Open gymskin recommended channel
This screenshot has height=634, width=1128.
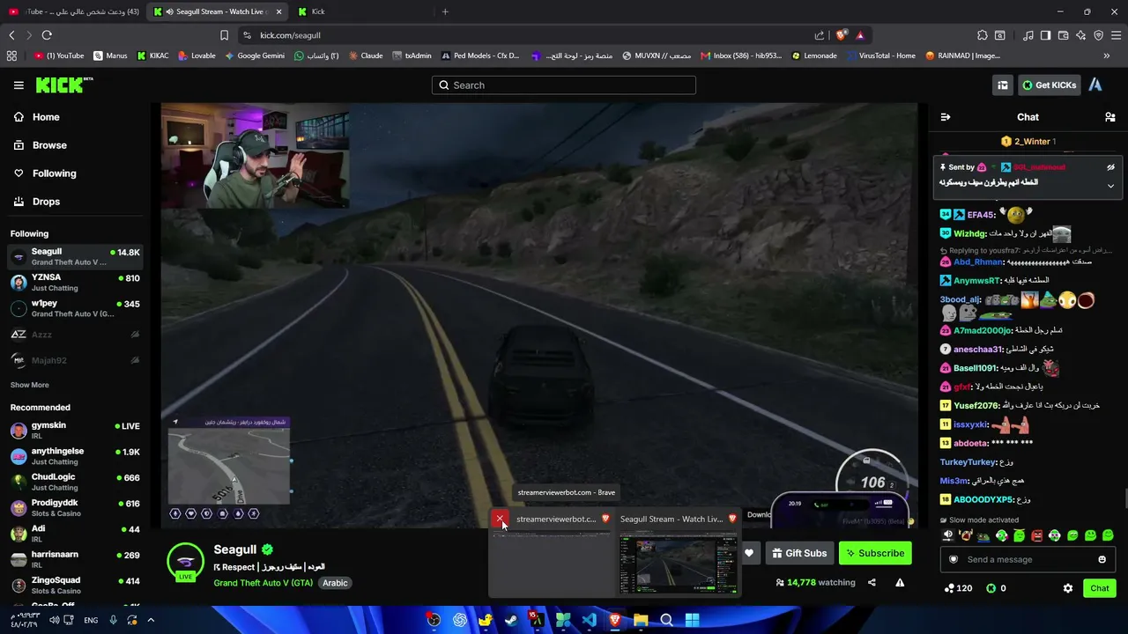pyautogui.click(x=74, y=431)
